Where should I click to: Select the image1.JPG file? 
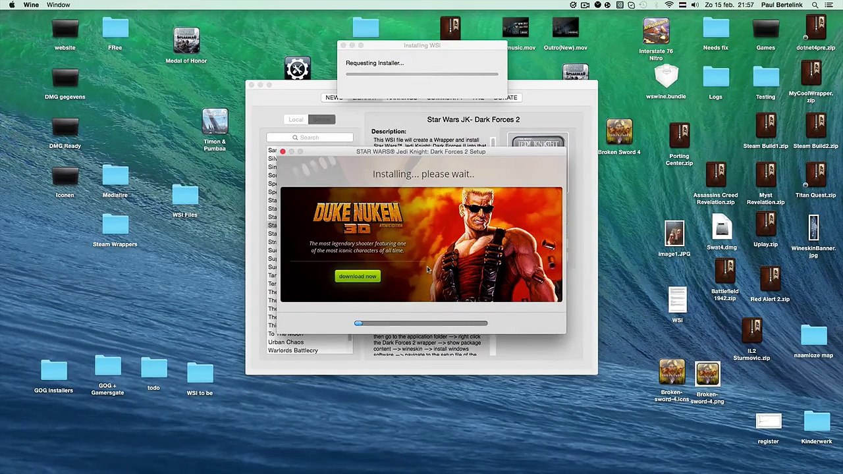(674, 234)
